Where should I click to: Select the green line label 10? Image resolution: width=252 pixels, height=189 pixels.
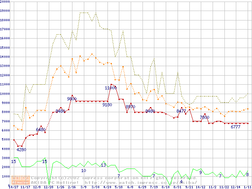(83, 170)
